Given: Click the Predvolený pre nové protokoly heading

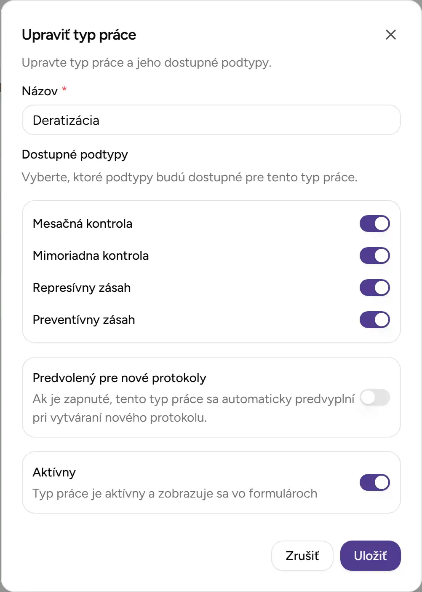Looking at the screenshot, I should tap(119, 377).
